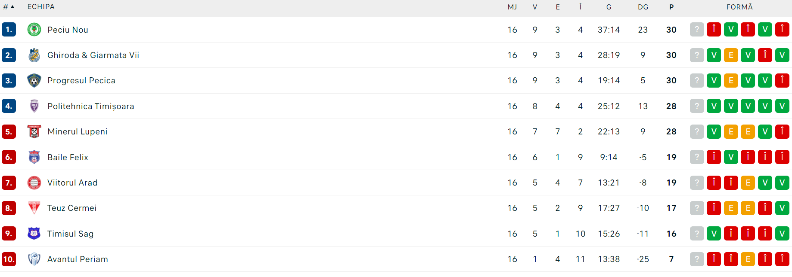Image resolution: width=792 pixels, height=277 pixels.
Task: Click the Timisul Sag team crest
Action: (34, 234)
